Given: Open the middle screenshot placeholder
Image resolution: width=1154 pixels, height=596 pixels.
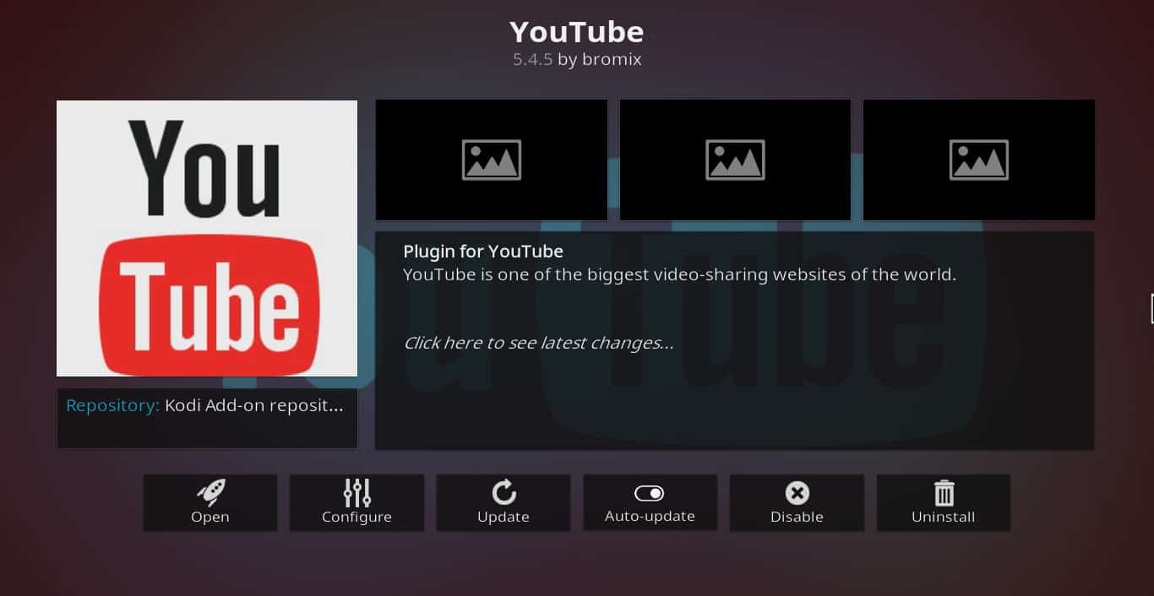Looking at the screenshot, I should (735, 160).
